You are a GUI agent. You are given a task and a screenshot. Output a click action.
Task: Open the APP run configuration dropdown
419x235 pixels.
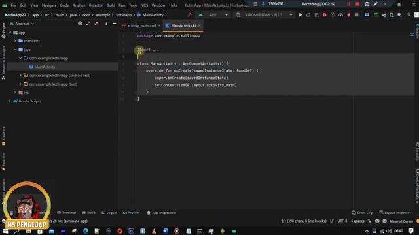coord(214,15)
